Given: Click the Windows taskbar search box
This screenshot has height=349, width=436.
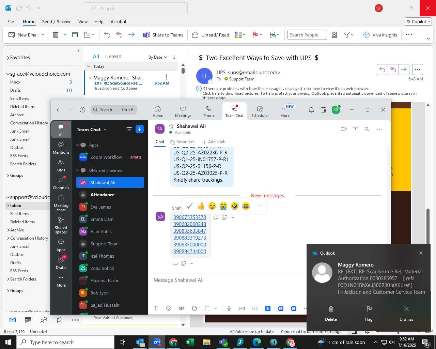Looking at the screenshot, I should click(x=65, y=342).
